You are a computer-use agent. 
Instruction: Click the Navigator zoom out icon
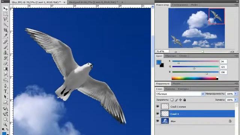click(175, 52)
